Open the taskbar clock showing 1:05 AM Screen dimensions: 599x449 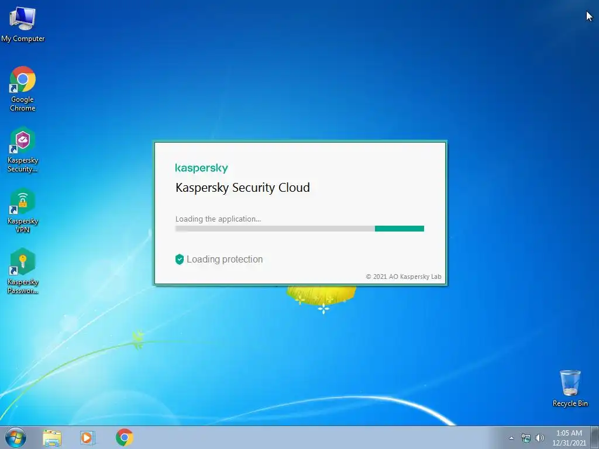click(x=569, y=438)
